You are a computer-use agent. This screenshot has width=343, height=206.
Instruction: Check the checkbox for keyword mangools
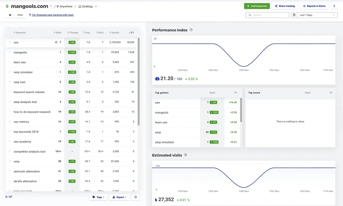(10, 52)
